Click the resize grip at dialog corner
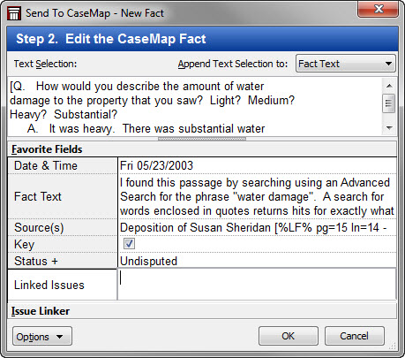The width and height of the screenshot is (405, 358). tap(392, 346)
